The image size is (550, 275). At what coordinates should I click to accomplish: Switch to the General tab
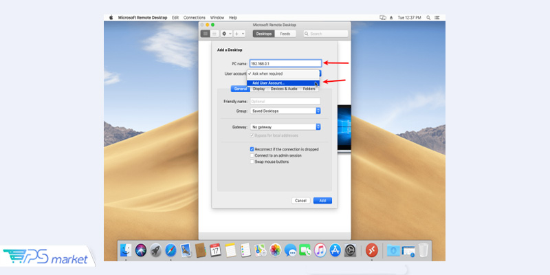(x=240, y=89)
